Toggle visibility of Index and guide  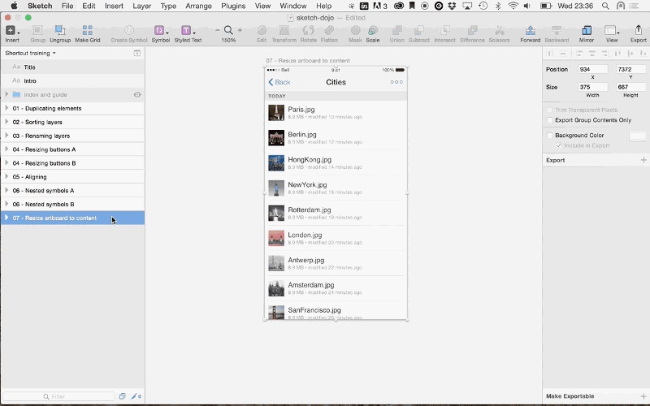(137, 94)
